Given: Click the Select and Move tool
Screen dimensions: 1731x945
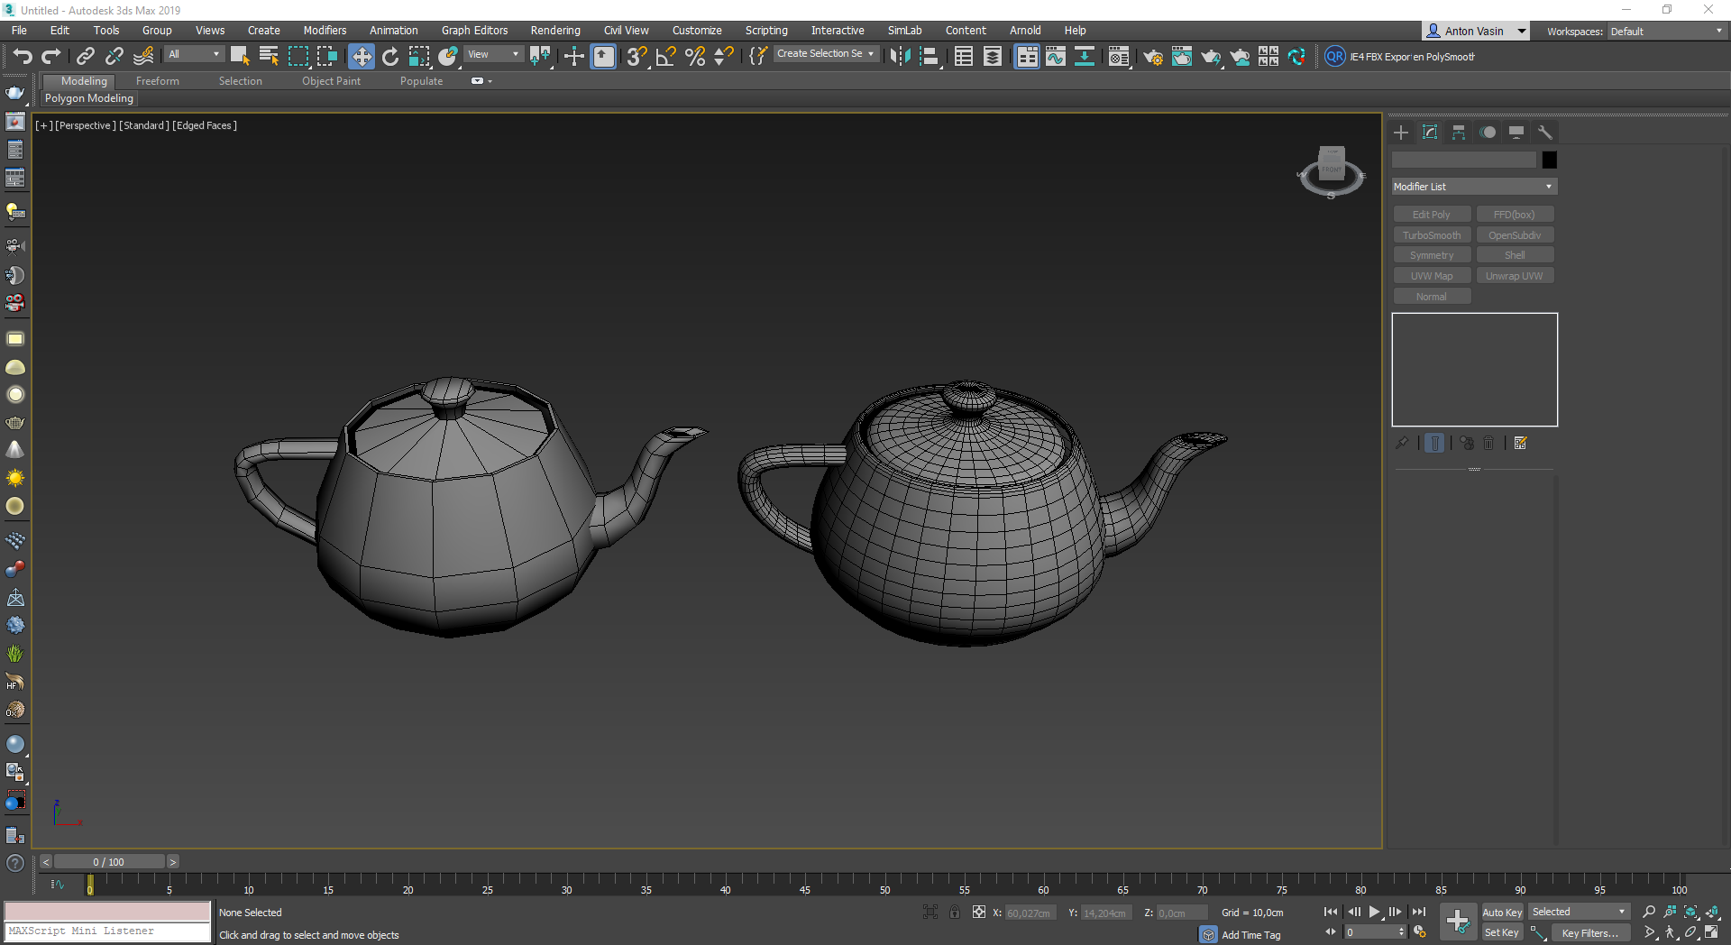Looking at the screenshot, I should point(361,57).
